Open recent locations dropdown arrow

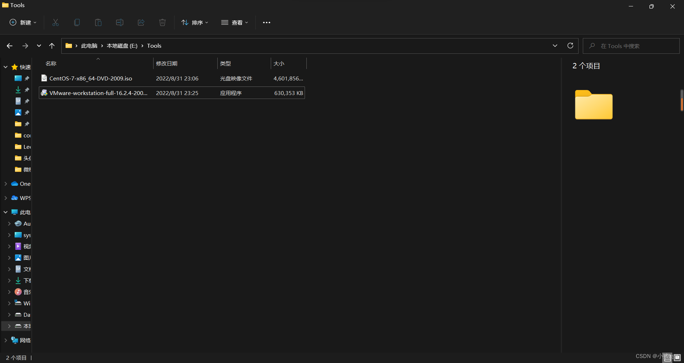(39, 46)
